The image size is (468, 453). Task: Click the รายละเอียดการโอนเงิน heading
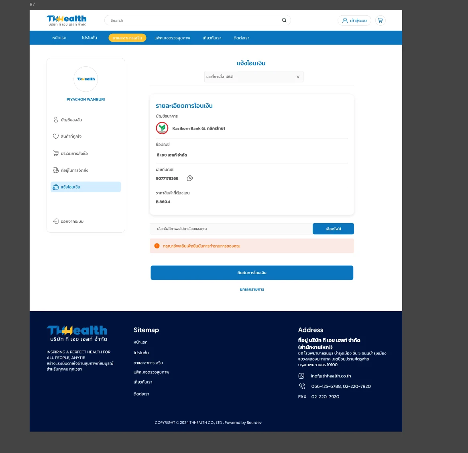(x=184, y=105)
